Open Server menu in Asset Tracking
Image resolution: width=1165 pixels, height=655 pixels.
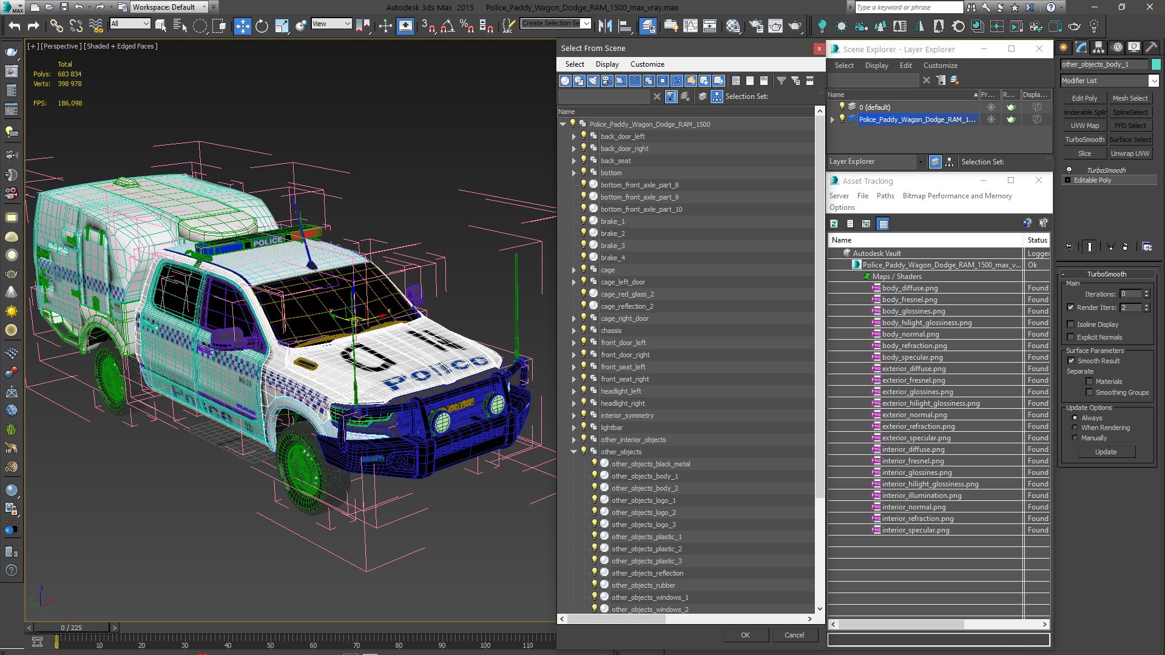click(x=839, y=196)
